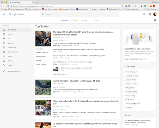Open Amazon Prime in the news chip
Screen dimensions: 159x128
point(130,80)
